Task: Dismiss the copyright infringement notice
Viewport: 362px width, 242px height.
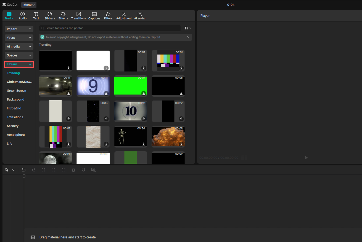Action: pyautogui.click(x=188, y=37)
